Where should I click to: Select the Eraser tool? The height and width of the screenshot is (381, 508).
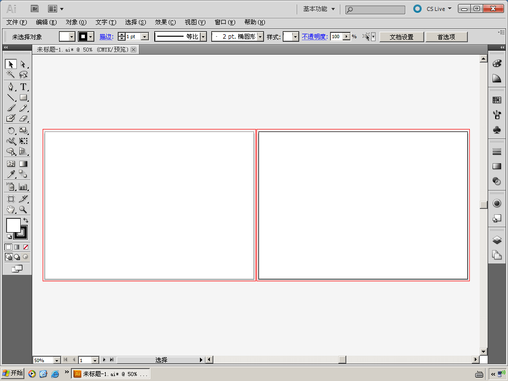(23, 118)
